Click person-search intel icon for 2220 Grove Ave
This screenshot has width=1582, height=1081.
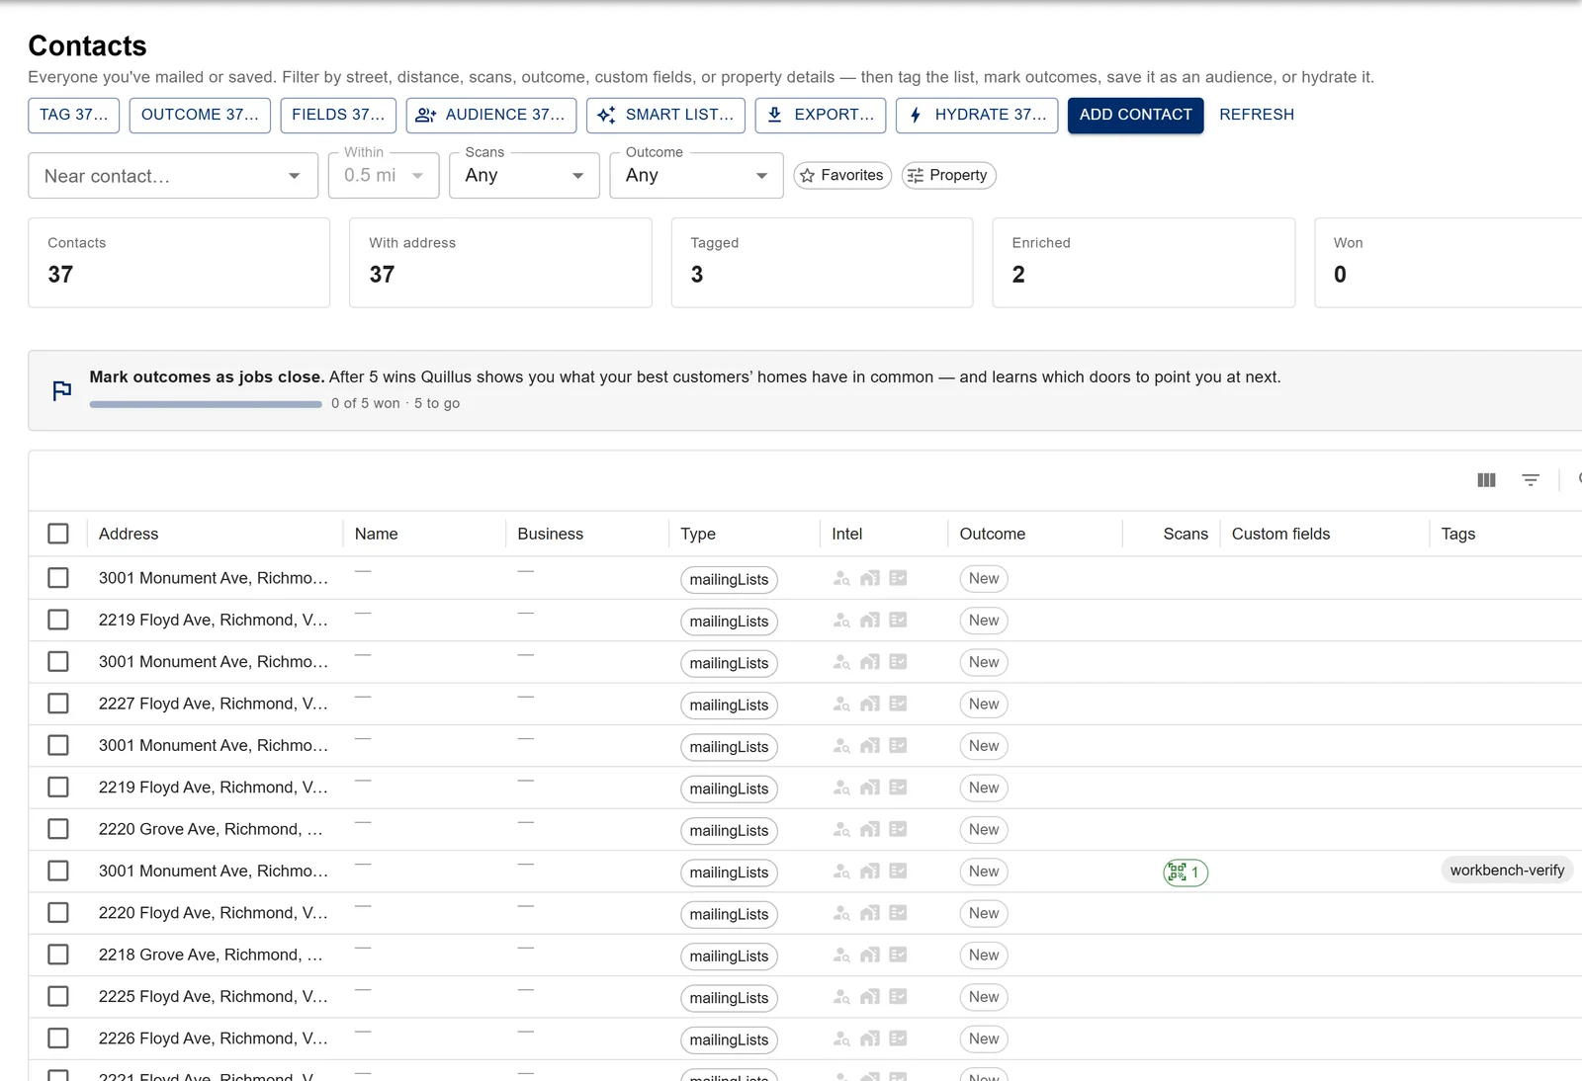[841, 830]
